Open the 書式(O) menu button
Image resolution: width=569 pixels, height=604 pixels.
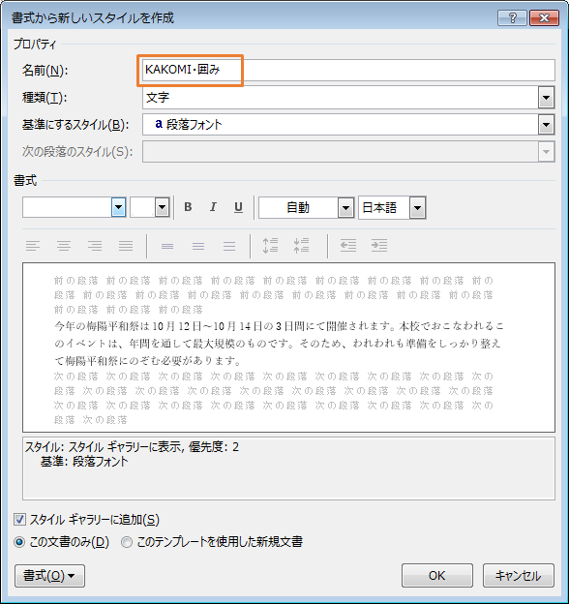tap(49, 576)
